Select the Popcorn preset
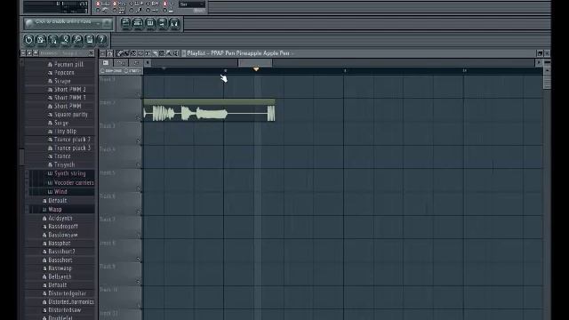569x320 pixels. (x=64, y=73)
